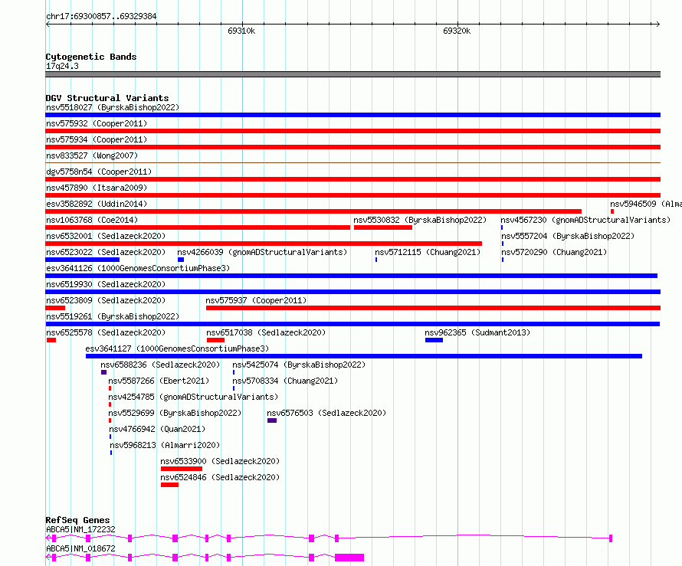Click the RefSeq Genes track title
682x566 pixels.
(78, 520)
